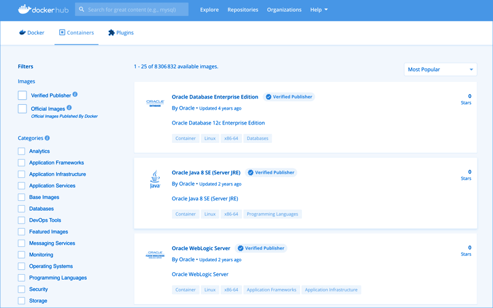Open Repositories in the top navigation

243,10
